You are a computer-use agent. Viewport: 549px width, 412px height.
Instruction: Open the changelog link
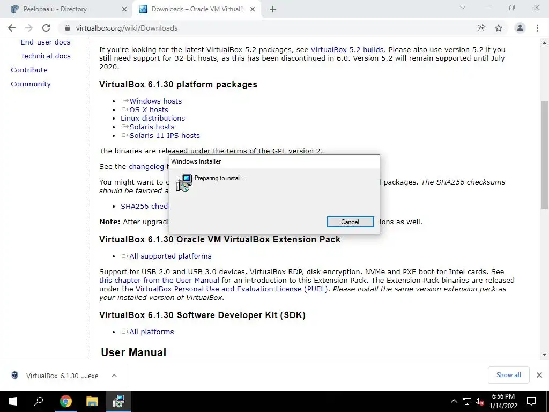coord(146,167)
